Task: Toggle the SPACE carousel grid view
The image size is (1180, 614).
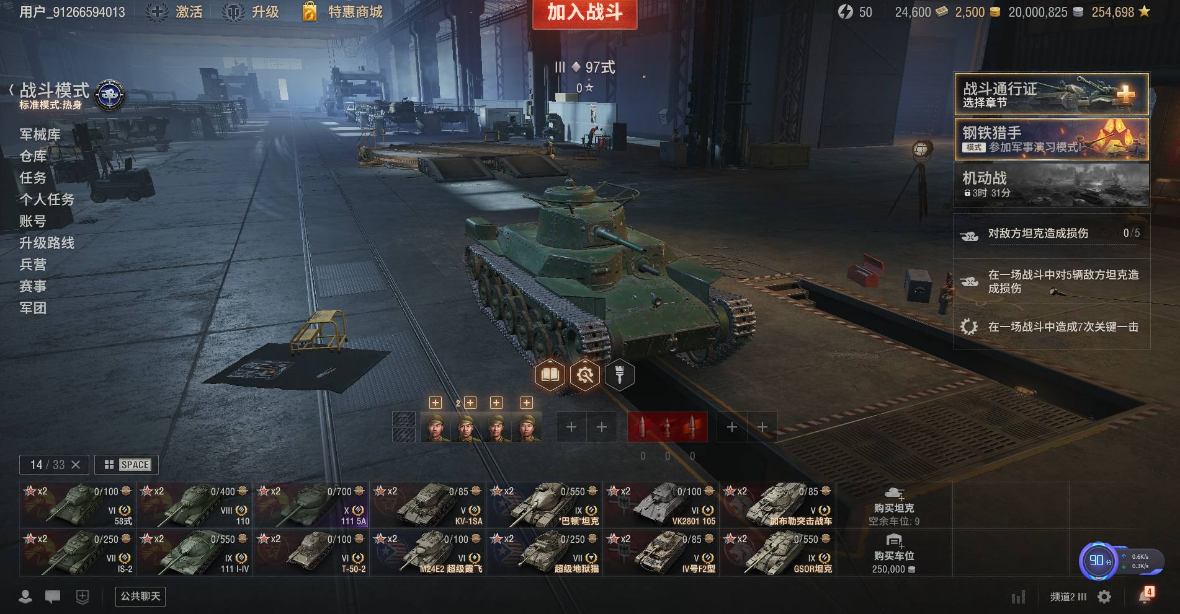Action: (127, 465)
